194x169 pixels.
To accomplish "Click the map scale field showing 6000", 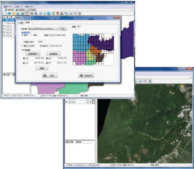I will [x=40, y=42].
